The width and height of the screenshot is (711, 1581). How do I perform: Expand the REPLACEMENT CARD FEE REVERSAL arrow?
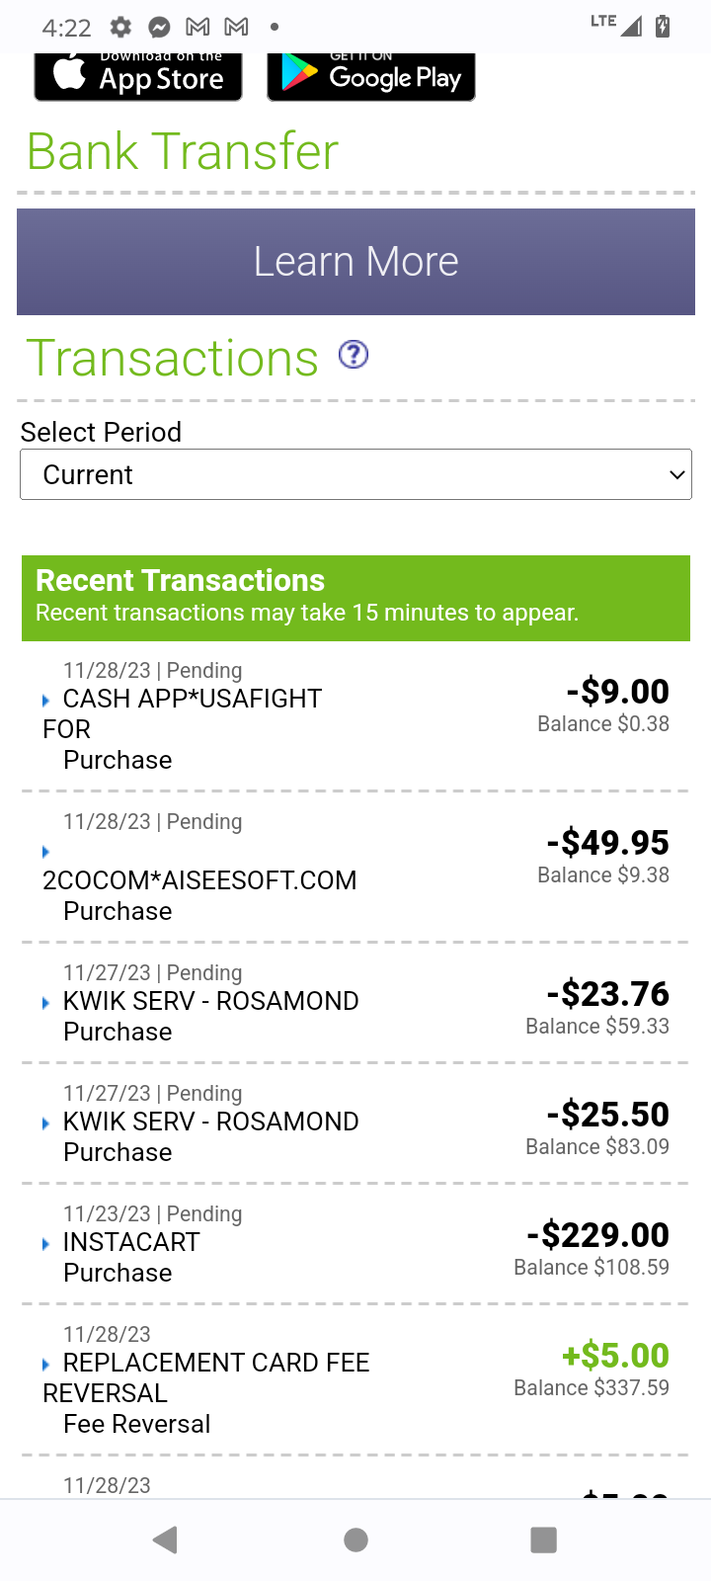click(x=46, y=1365)
